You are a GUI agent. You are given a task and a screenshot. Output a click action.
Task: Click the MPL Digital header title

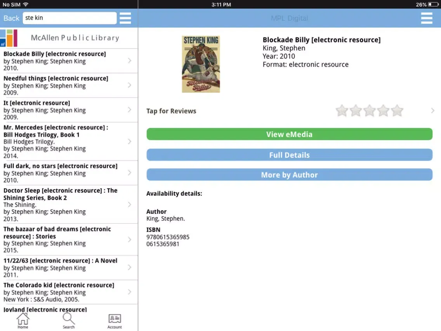[x=290, y=18]
